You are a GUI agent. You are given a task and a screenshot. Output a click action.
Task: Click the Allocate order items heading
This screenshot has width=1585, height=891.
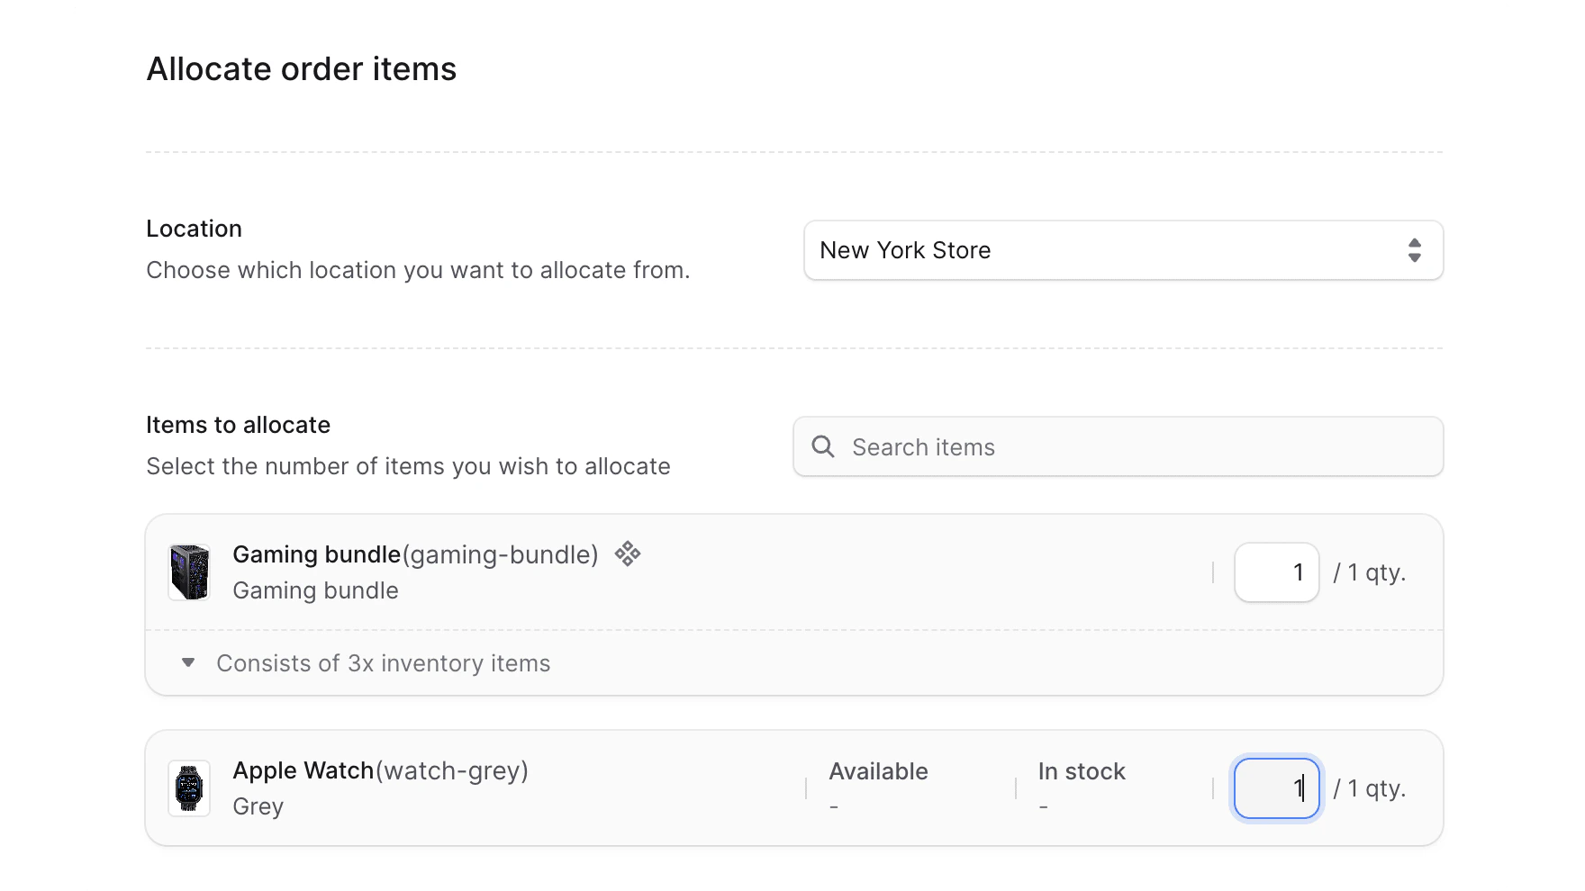[301, 68]
